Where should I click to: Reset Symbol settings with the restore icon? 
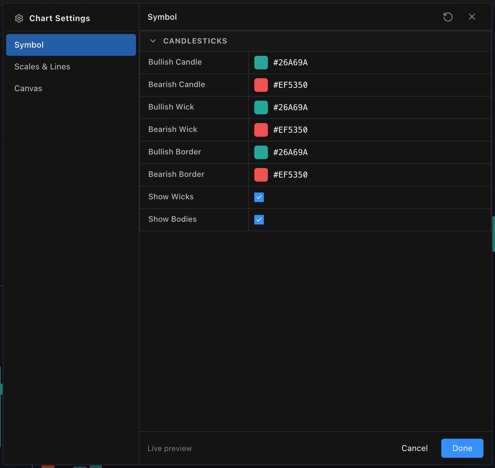click(448, 17)
